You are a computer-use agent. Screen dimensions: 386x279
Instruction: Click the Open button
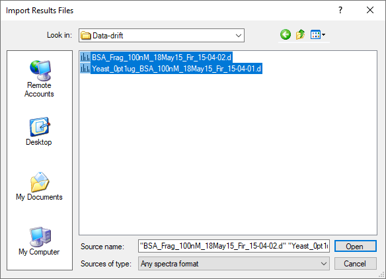click(x=355, y=246)
